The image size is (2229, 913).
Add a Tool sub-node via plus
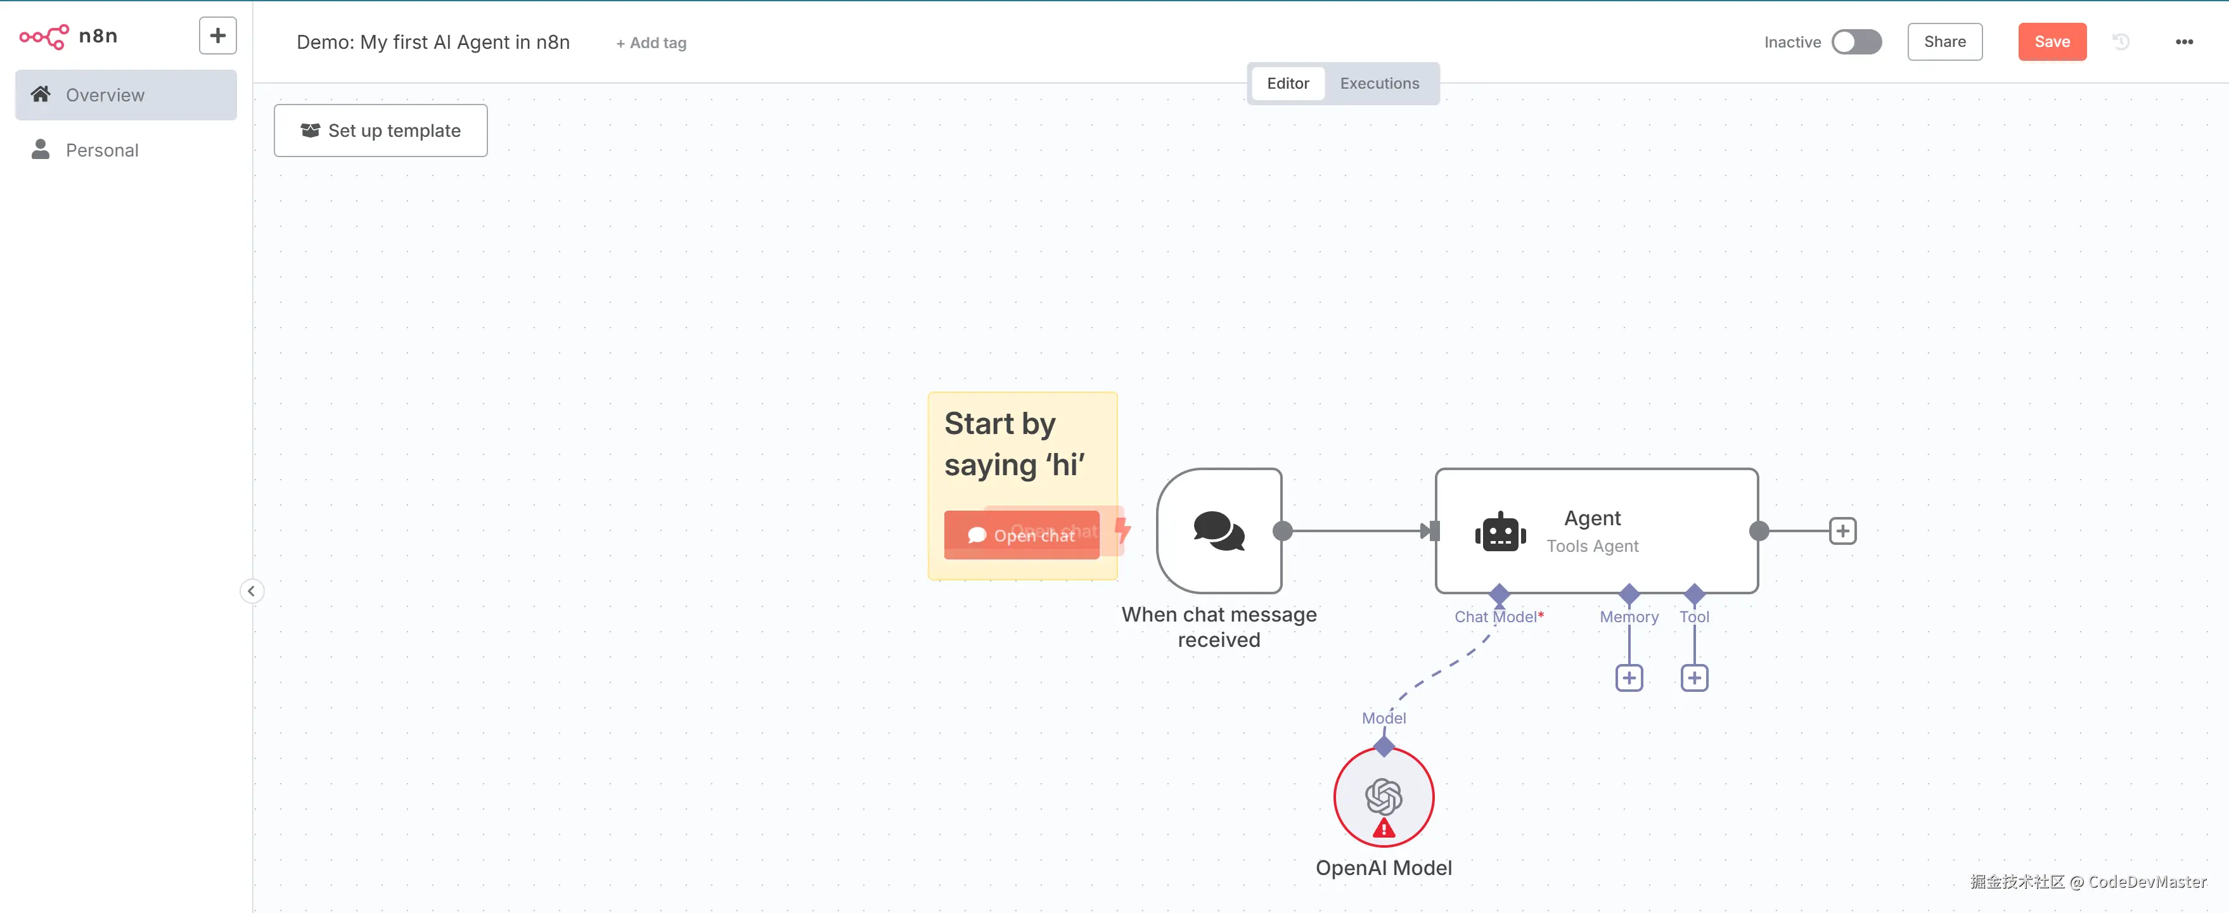coord(1693,677)
